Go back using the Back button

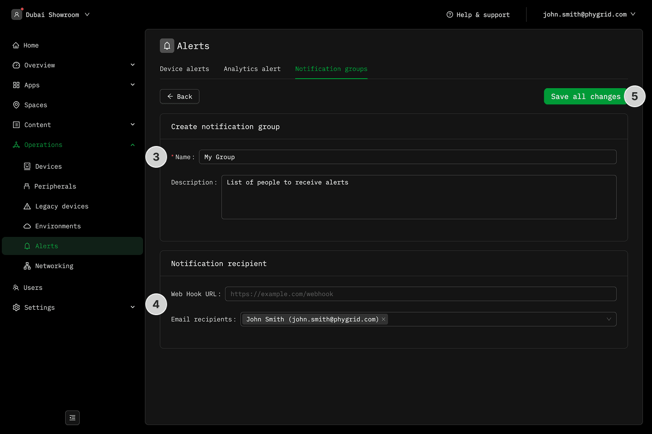179,96
